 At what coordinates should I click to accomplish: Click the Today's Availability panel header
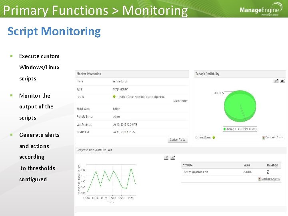(240, 74)
